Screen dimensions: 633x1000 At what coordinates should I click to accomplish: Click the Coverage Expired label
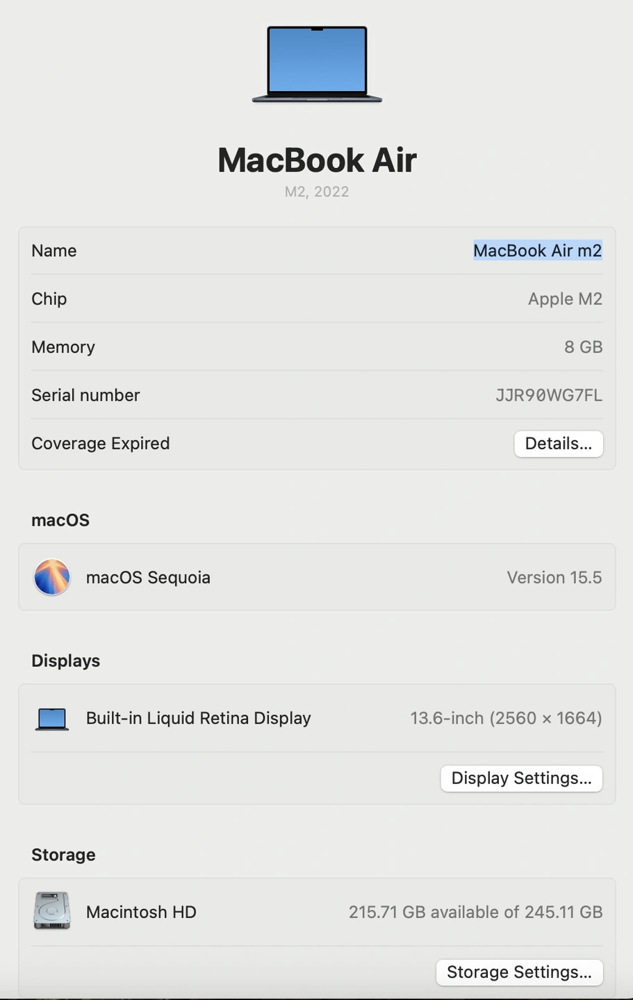click(101, 444)
